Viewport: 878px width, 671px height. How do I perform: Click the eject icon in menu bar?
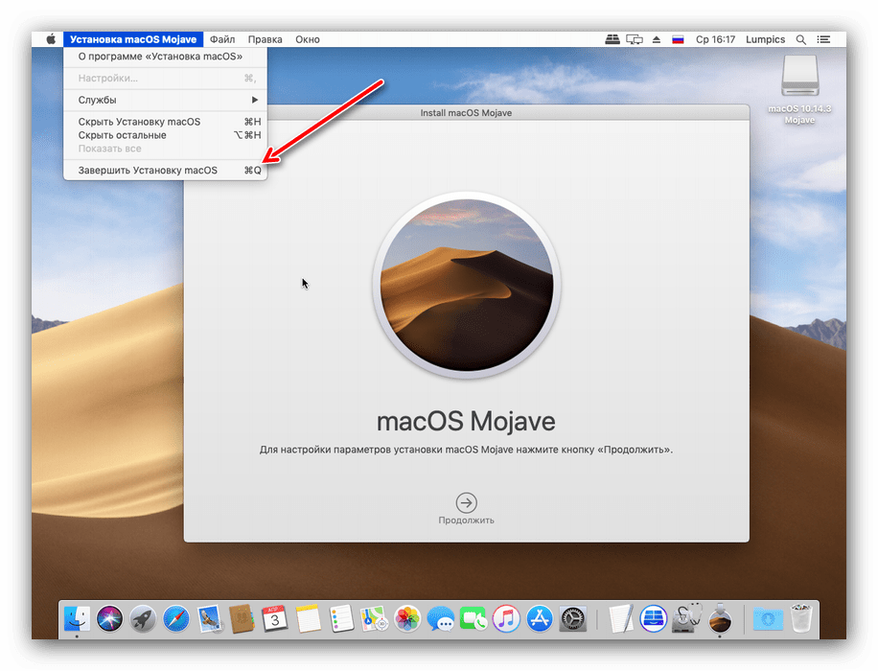657,39
